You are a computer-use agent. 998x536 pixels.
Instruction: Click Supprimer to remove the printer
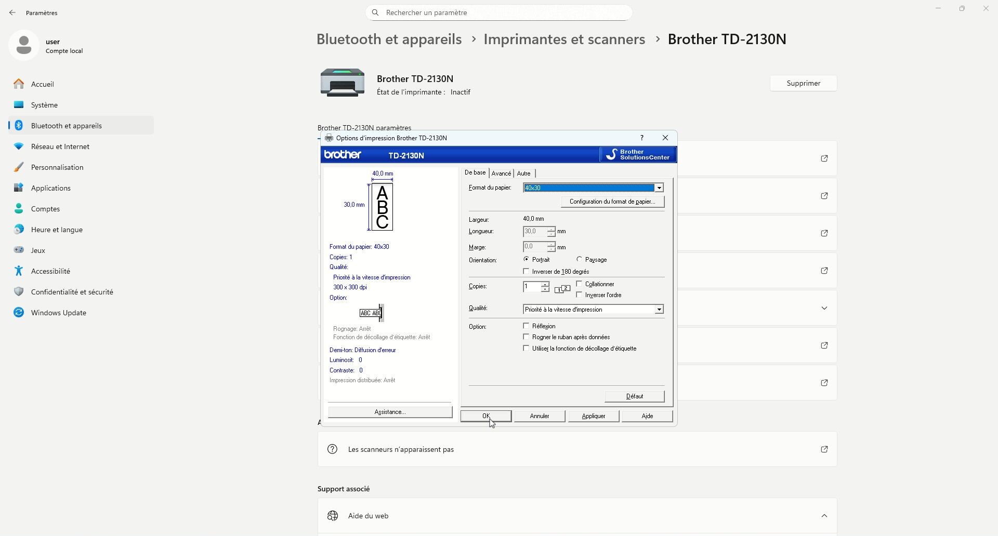coord(804,83)
